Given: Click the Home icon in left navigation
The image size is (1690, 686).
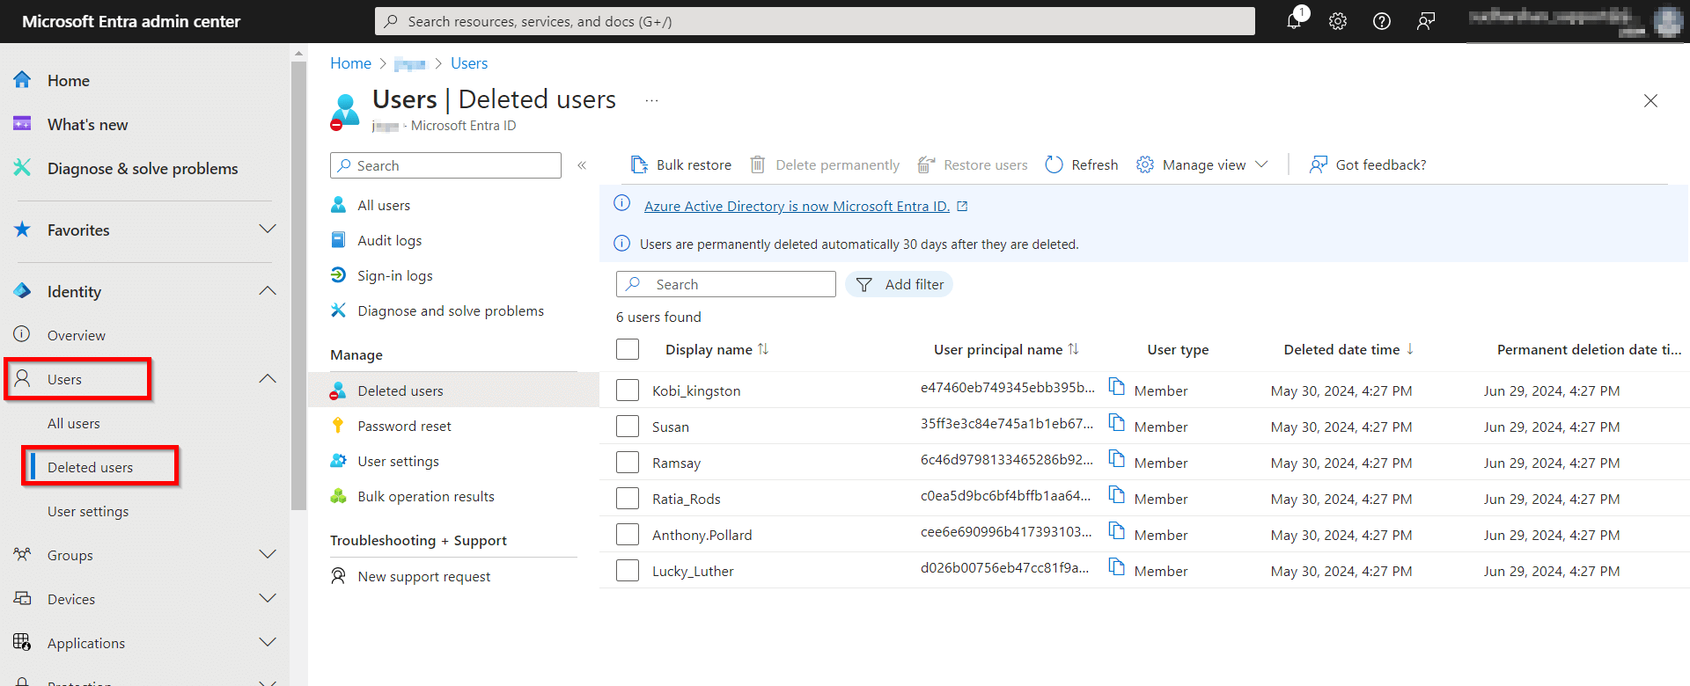Looking at the screenshot, I should click(22, 80).
